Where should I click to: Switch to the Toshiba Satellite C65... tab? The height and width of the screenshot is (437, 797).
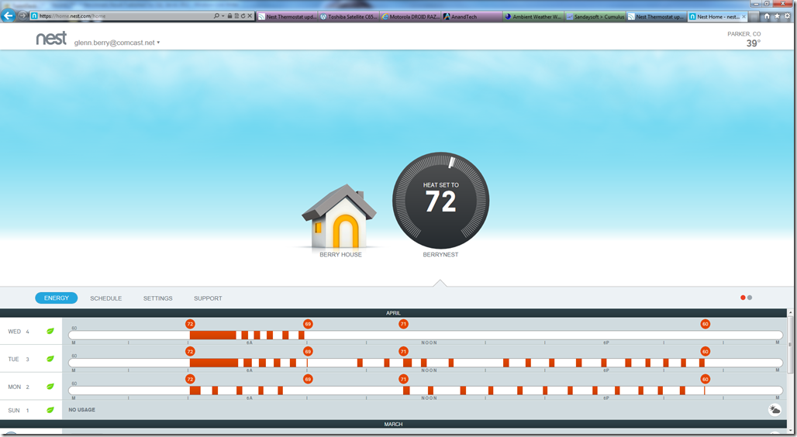[x=349, y=17]
